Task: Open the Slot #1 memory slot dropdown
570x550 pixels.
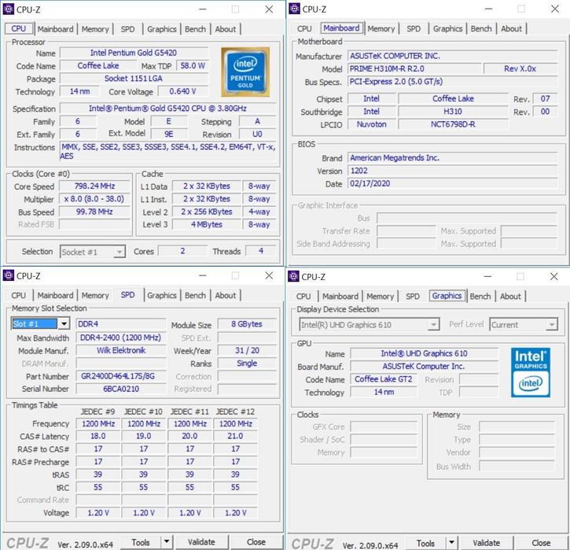Action: (x=64, y=323)
